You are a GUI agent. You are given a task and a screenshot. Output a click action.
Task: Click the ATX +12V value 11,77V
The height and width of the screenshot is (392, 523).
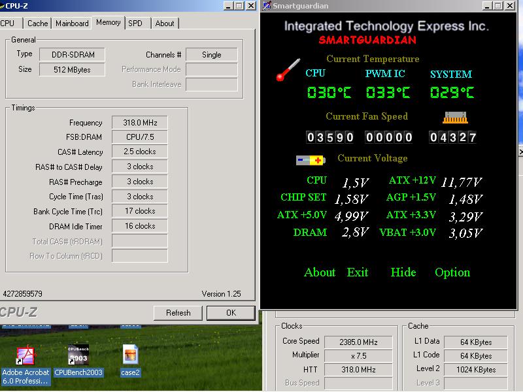[x=462, y=182]
